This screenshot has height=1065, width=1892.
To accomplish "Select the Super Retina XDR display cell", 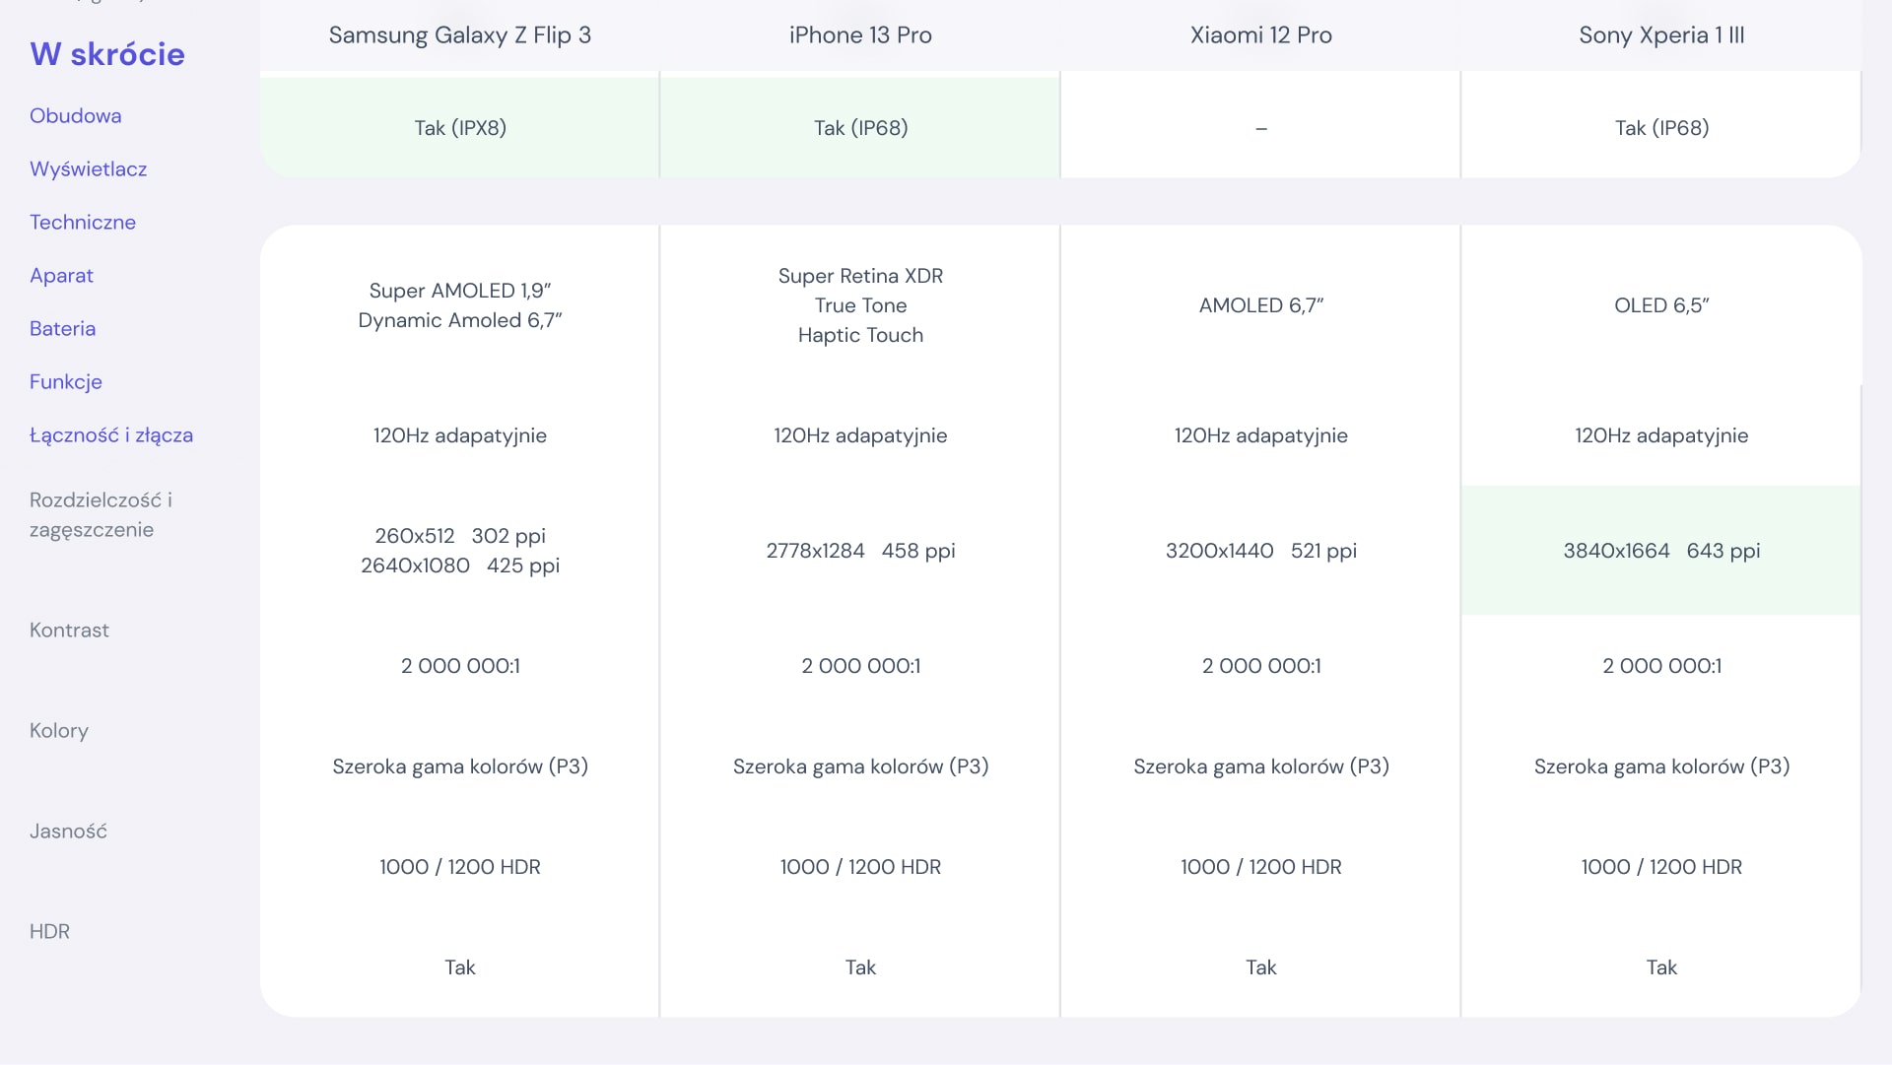I will 860,305.
